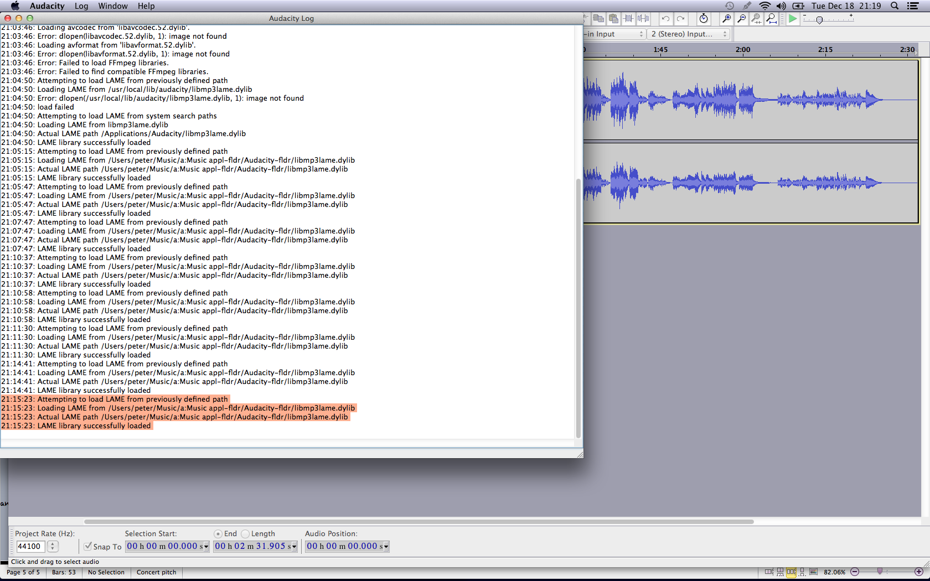930x581 pixels.
Task: Select the second page view layout icon
Action: (780, 572)
